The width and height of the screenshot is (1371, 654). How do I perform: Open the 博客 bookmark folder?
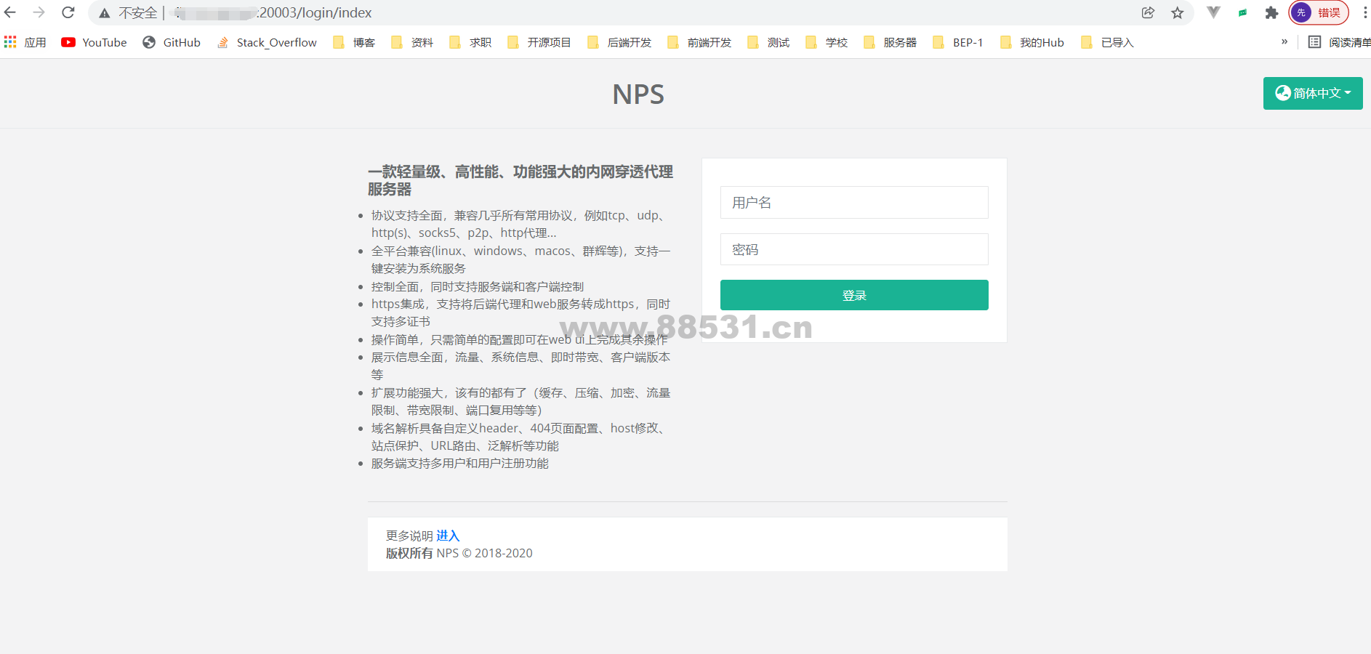point(354,42)
